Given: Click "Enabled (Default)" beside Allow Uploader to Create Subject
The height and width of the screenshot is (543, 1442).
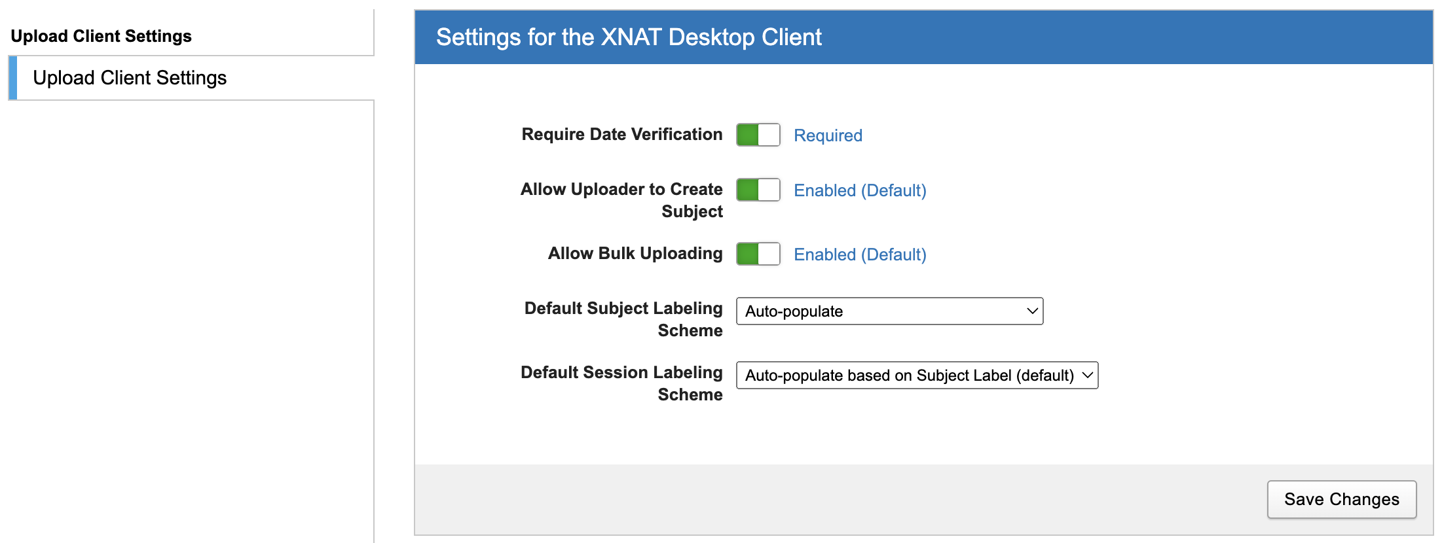Looking at the screenshot, I should 860,190.
